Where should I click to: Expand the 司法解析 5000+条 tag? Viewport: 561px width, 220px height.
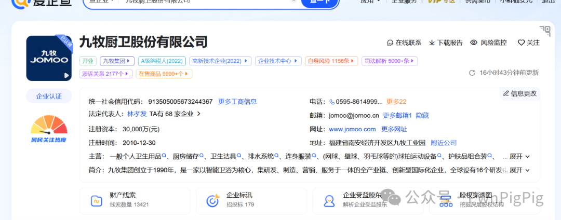(x=389, y=61)
